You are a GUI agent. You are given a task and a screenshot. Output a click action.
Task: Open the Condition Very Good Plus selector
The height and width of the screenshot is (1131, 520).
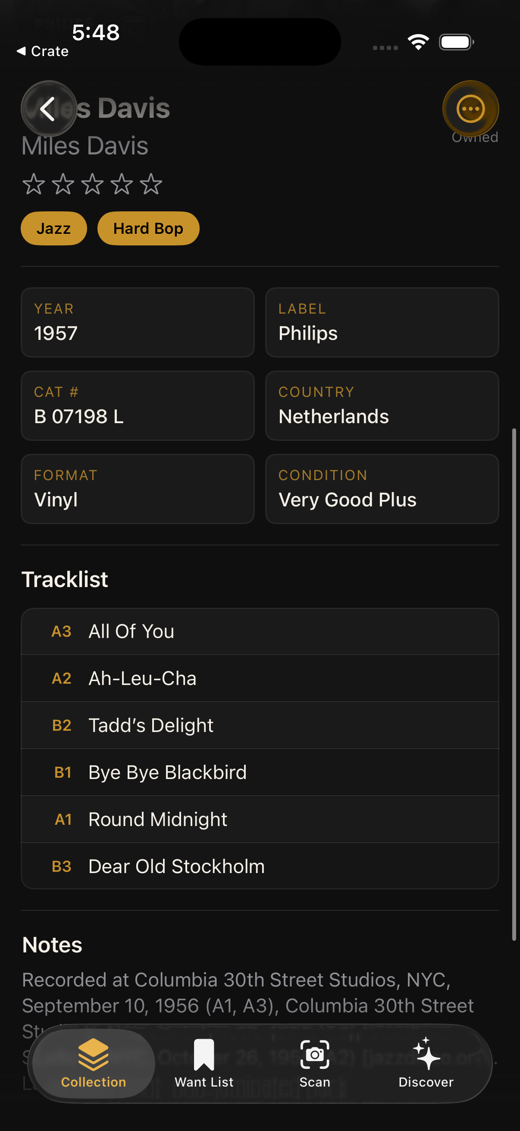tap(381, 488)
